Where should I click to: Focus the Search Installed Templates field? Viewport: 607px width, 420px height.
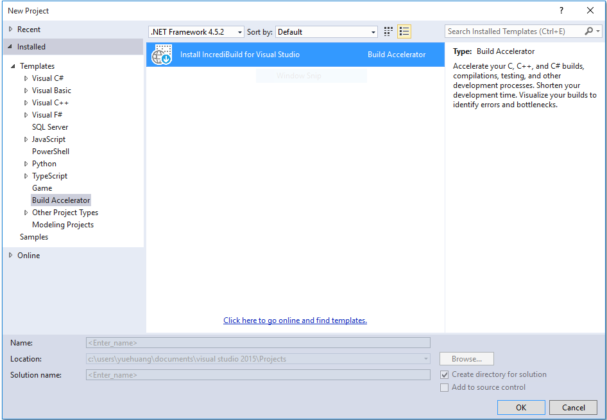click(x=515, y=31)
